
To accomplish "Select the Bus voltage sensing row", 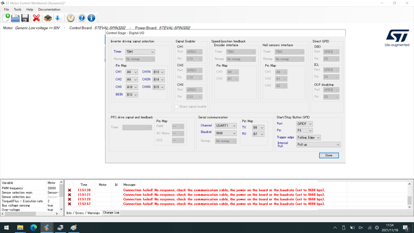I will 29,206.
